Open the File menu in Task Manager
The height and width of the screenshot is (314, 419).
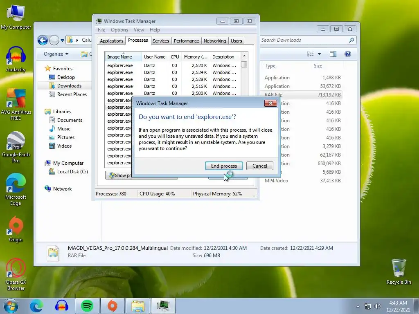tap(101, 29)
